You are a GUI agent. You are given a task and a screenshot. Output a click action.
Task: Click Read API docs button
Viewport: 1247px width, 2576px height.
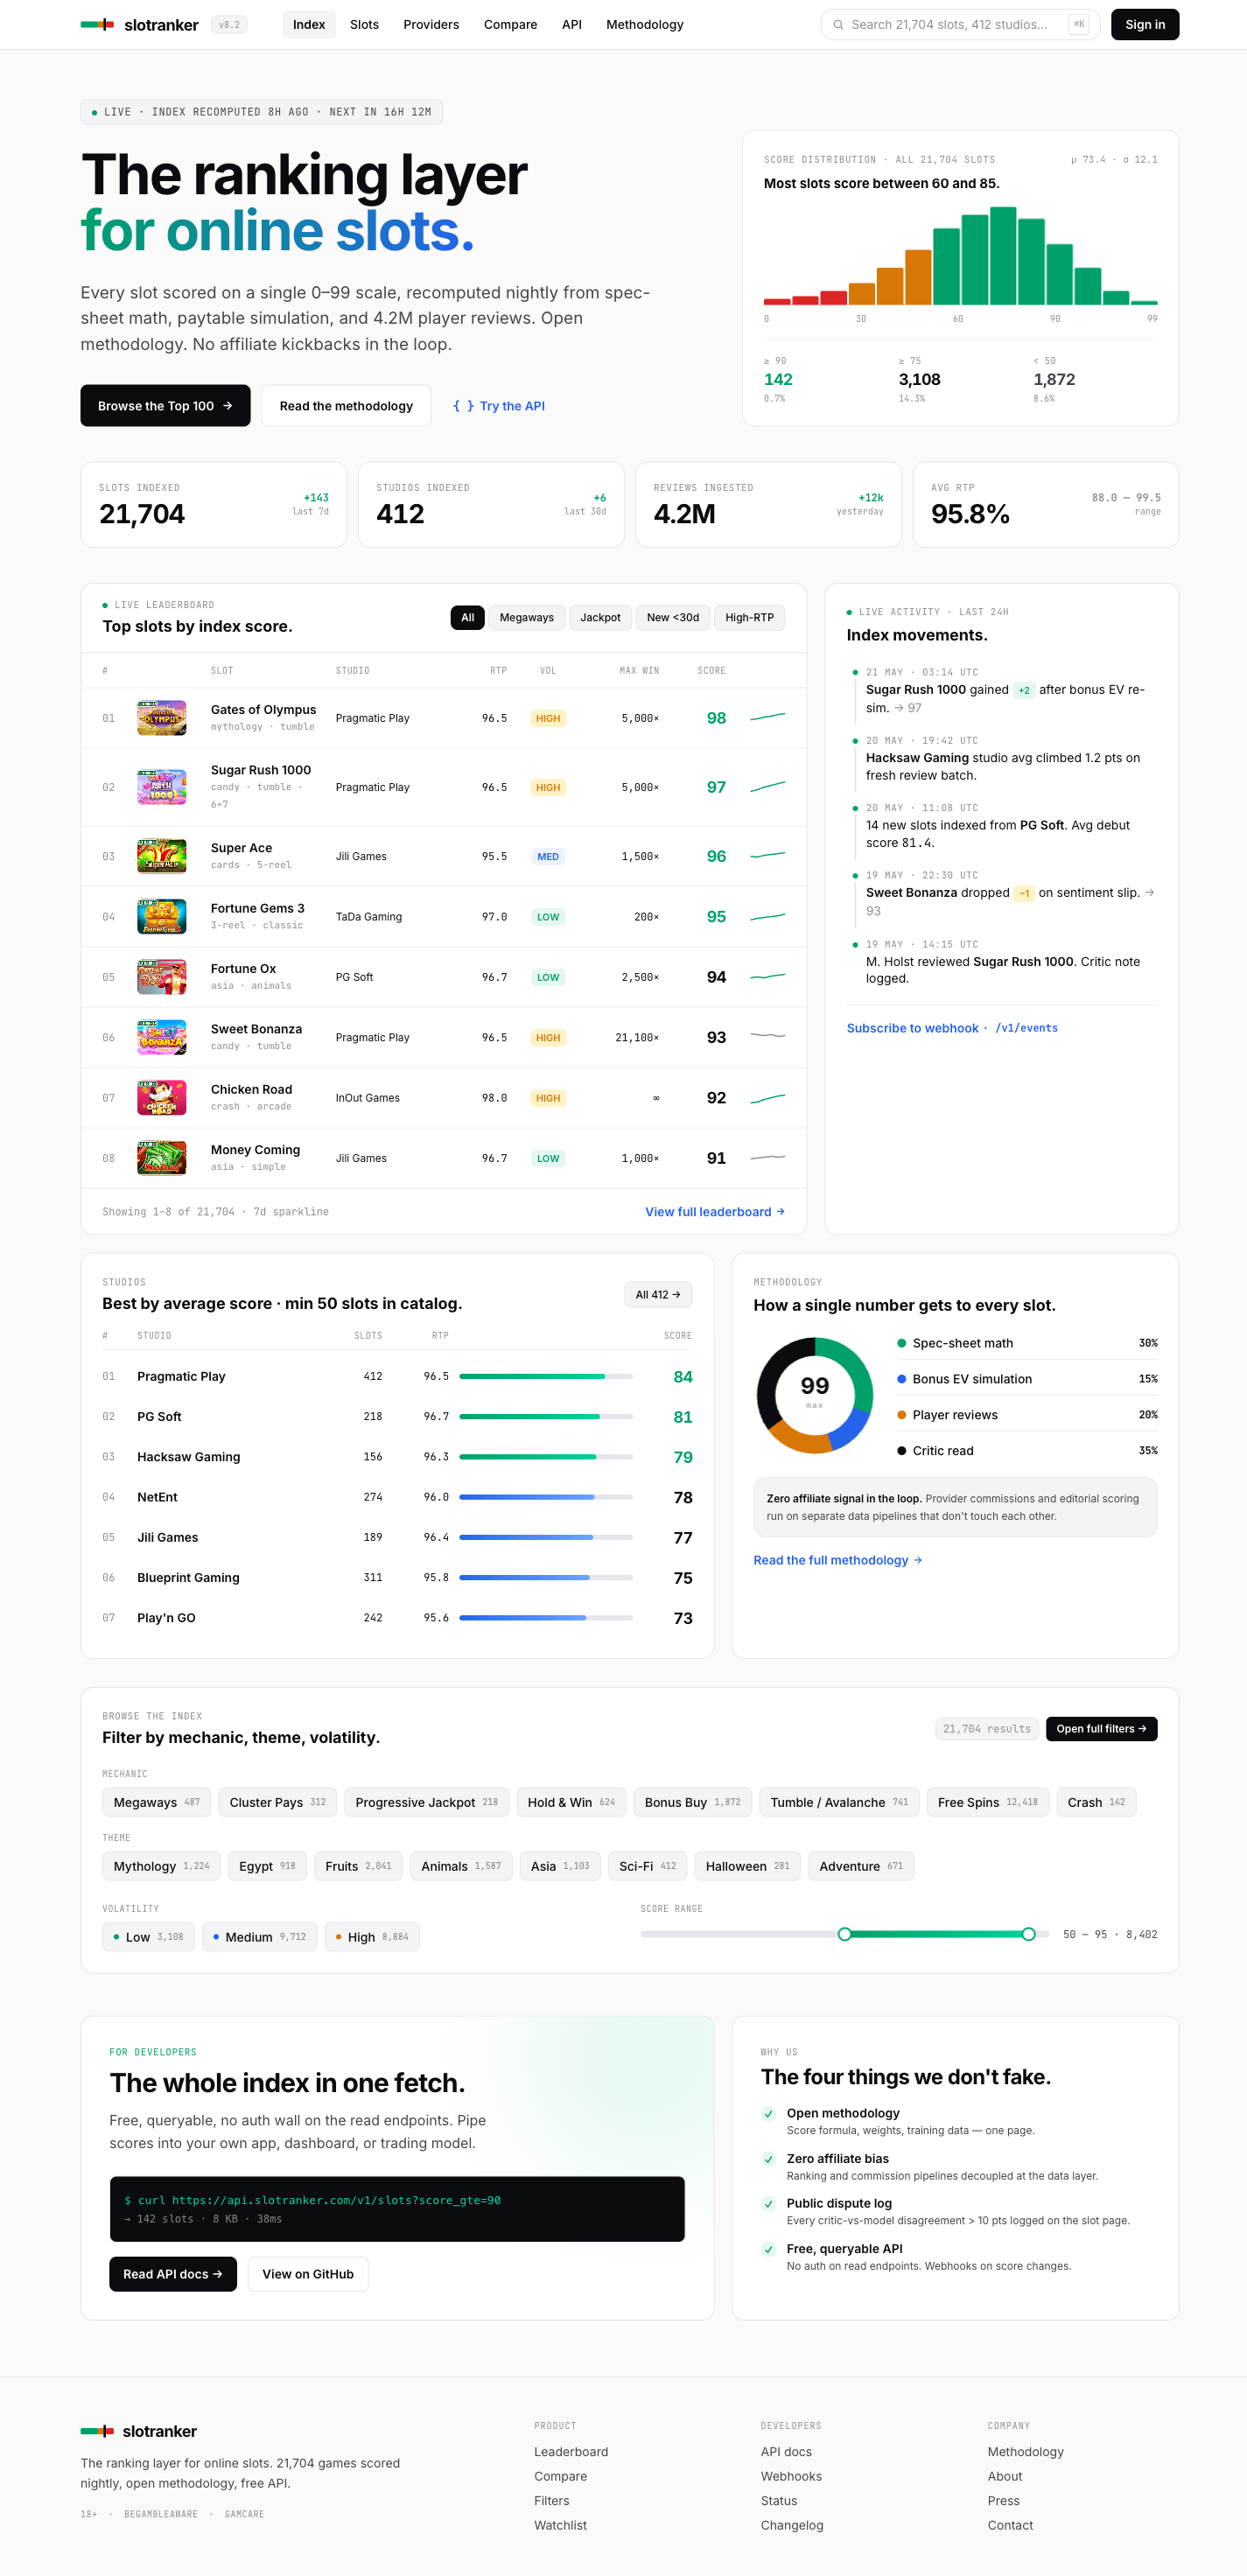click(173, 2274)
